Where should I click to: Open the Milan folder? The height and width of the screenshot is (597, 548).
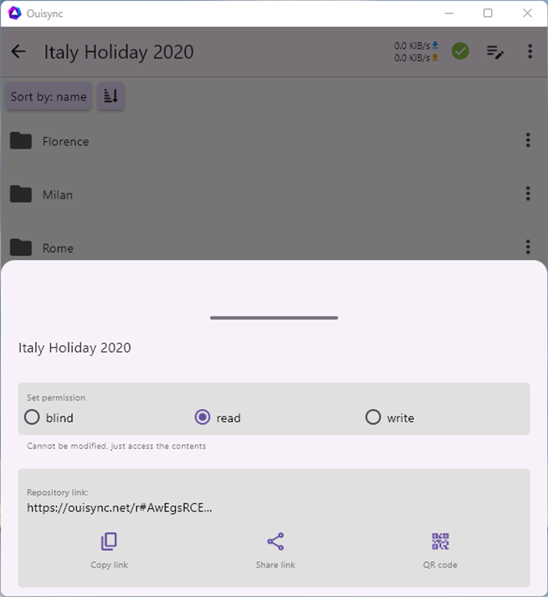[x=58, y=195]
